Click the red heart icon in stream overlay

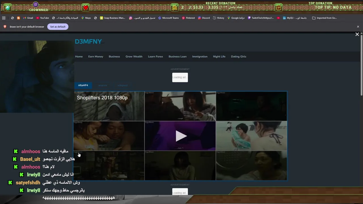(x=86, y=8)
